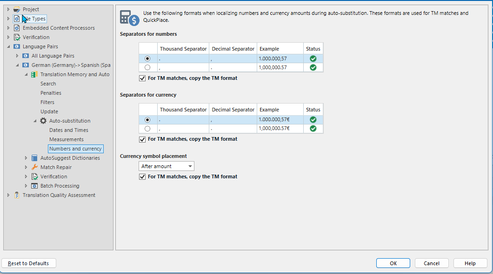Open the Measurements page

(x=67, y=139)
